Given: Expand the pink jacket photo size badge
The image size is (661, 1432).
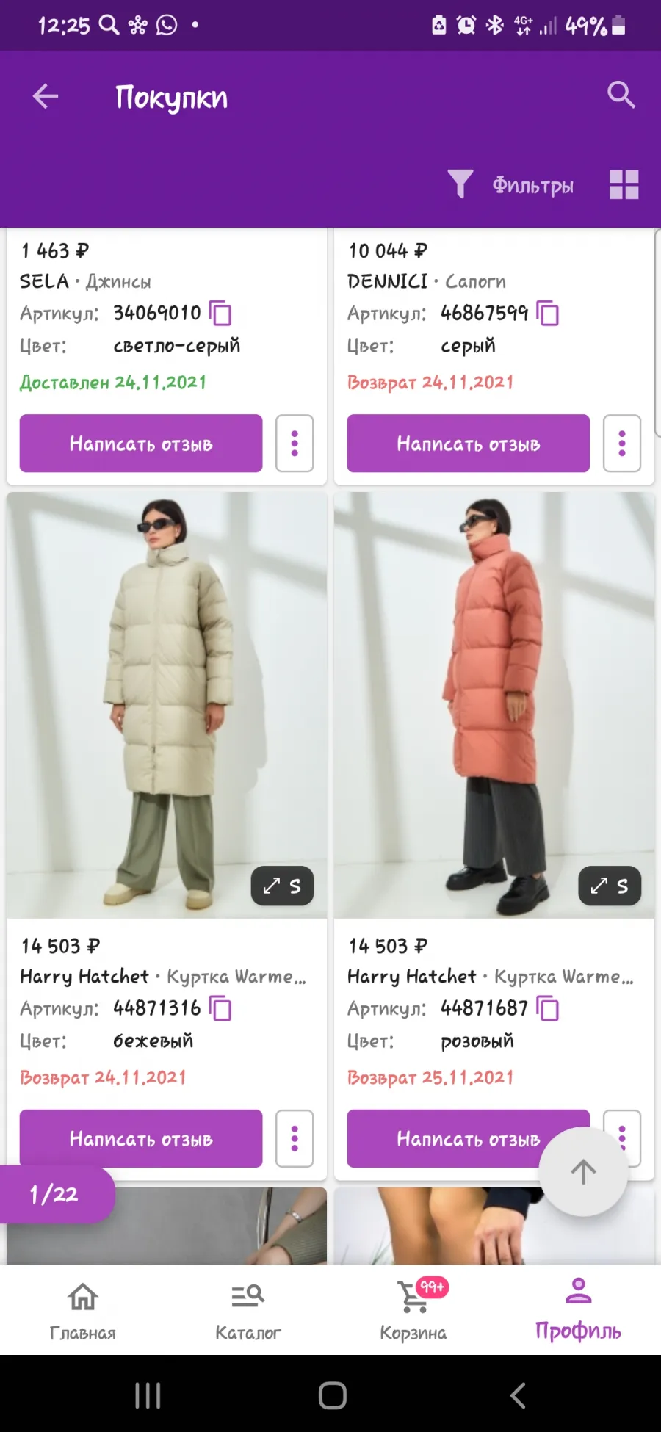Looking at the screenshot, I should (610, 886).
